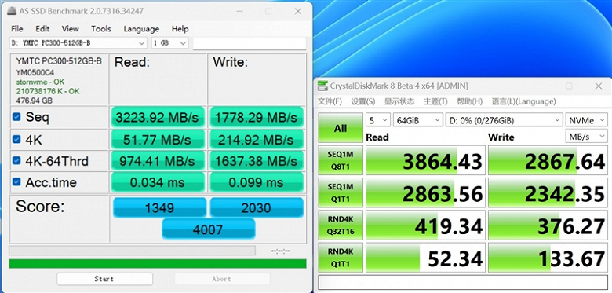The image size is (612, 293).
Task: Open the Tools menu in AS SSD
Action: pyautogui.click(x=101, y=29)
